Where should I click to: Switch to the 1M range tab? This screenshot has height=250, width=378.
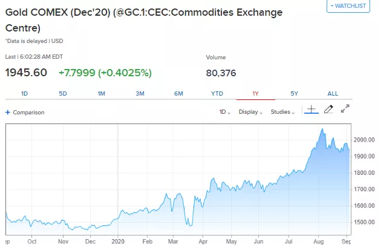point(102,94)
